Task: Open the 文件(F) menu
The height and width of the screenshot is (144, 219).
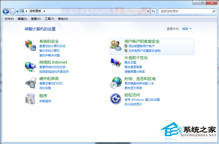Action: pos(9,19)
